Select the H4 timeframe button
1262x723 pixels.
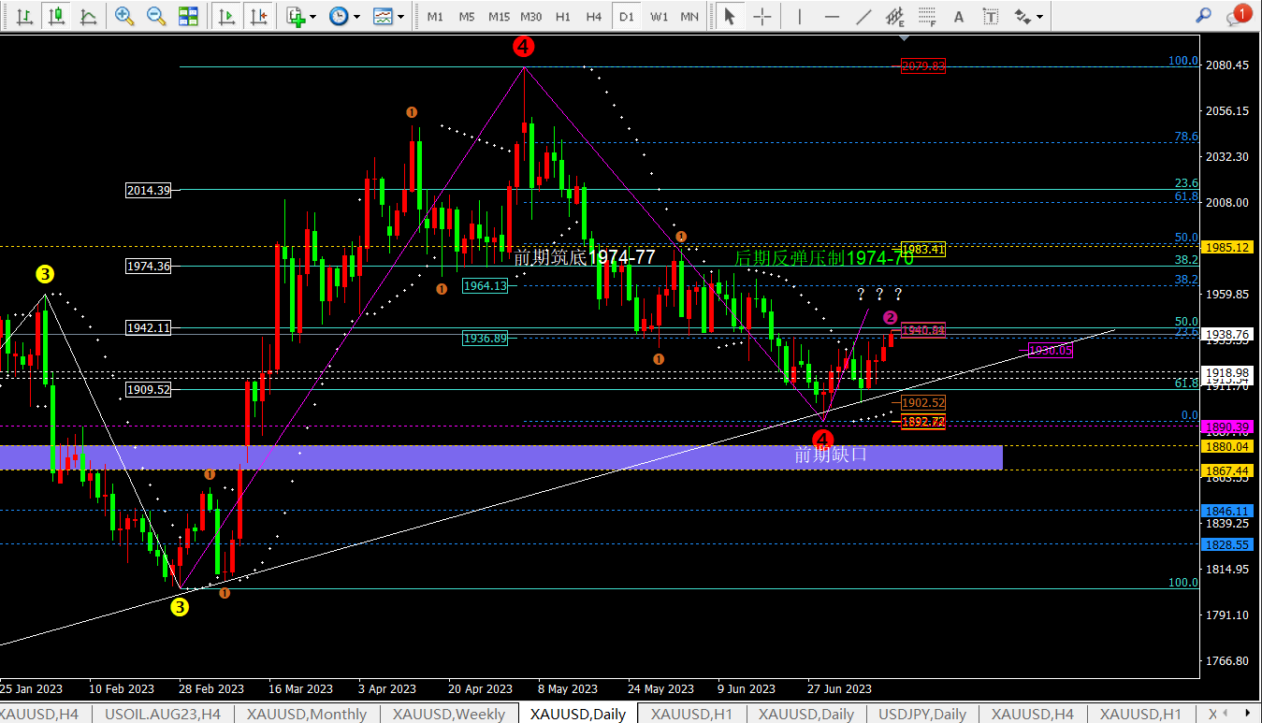tap(594, 16)
